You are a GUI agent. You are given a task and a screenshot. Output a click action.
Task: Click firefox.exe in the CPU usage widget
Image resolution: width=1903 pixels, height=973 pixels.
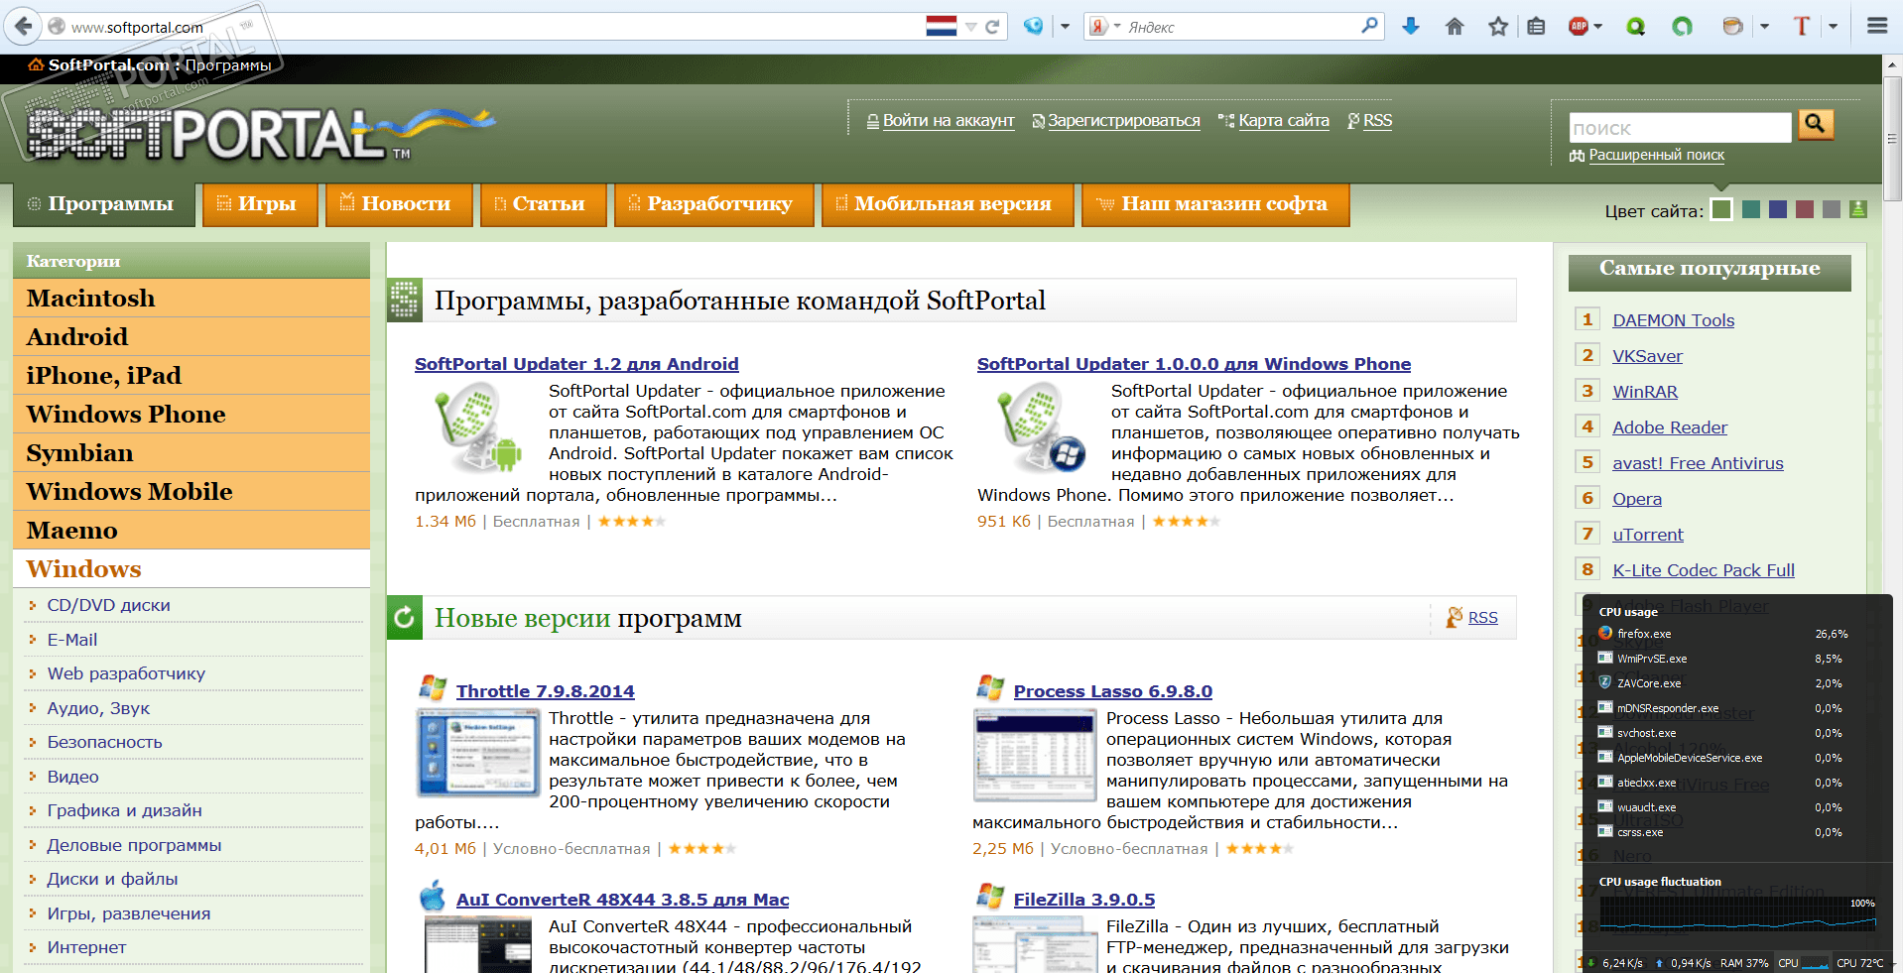pos(1644,634)
